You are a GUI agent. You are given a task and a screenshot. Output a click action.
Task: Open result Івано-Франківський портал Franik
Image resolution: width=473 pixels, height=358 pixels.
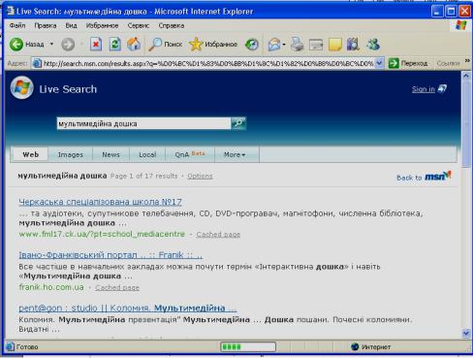point(110,255)
